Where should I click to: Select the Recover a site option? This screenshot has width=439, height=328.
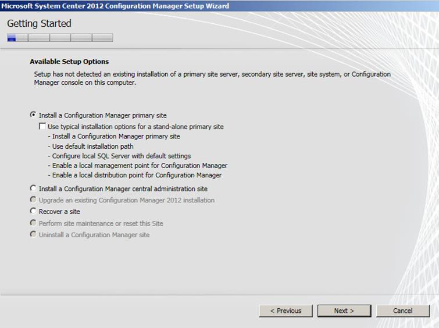(33, 212)
